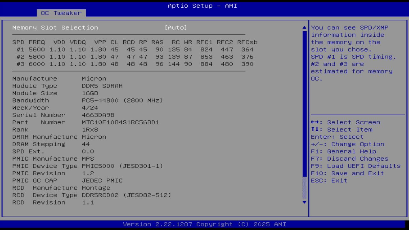Click SPD #3 frequency 6000
Image resolution: width=409 pixels, height=230 pixels.
pos(37,64)
